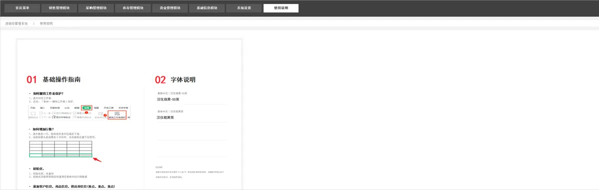Open 基础信息模块 tab
599x190 pixels.
[207, 8]
